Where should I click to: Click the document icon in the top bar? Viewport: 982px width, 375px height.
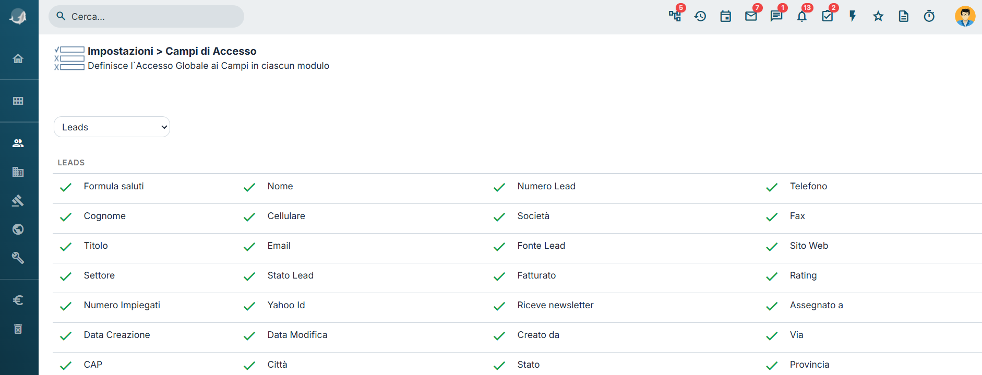[904, 16]
